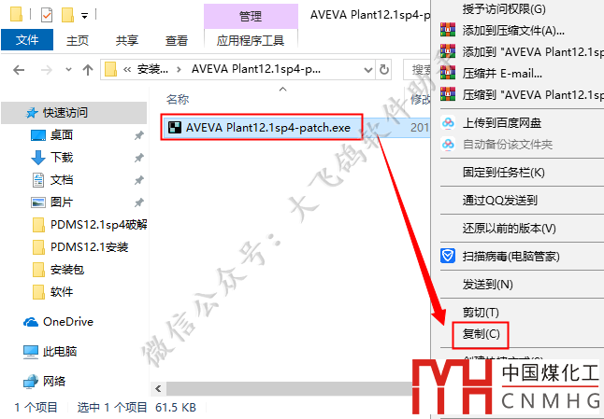Open 安装包 folder in navigation pane
This screenshot has height=419, width=604.
[67, 270]
